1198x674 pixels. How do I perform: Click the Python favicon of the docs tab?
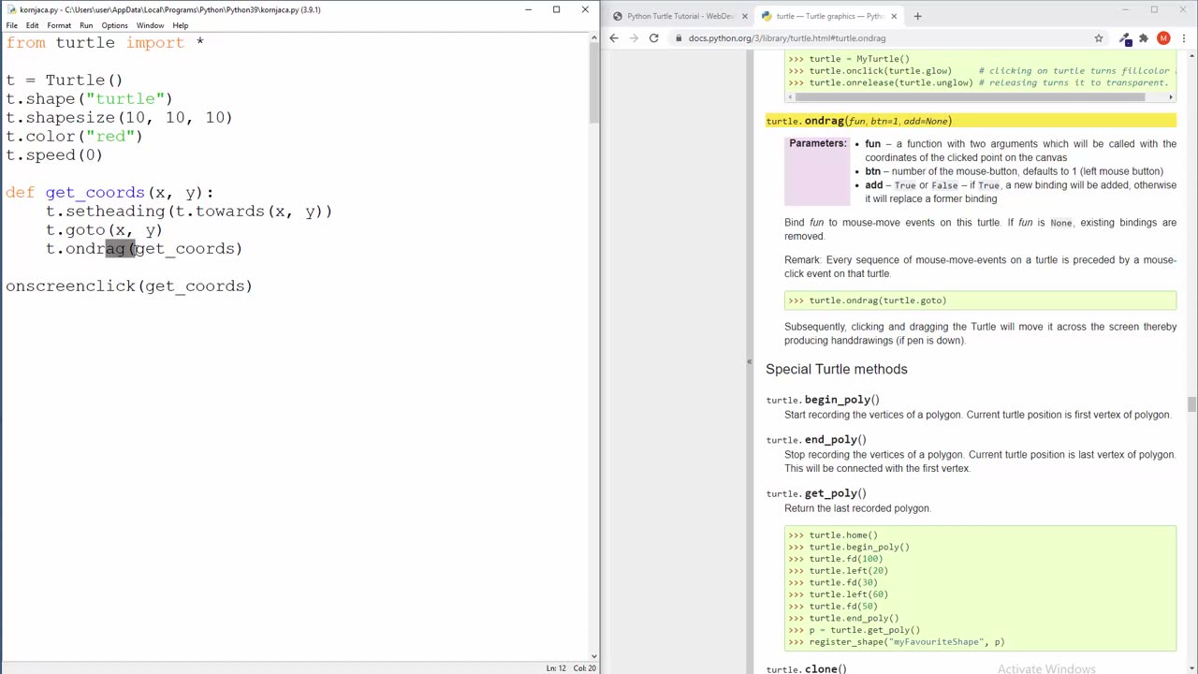tap(767, 16)
